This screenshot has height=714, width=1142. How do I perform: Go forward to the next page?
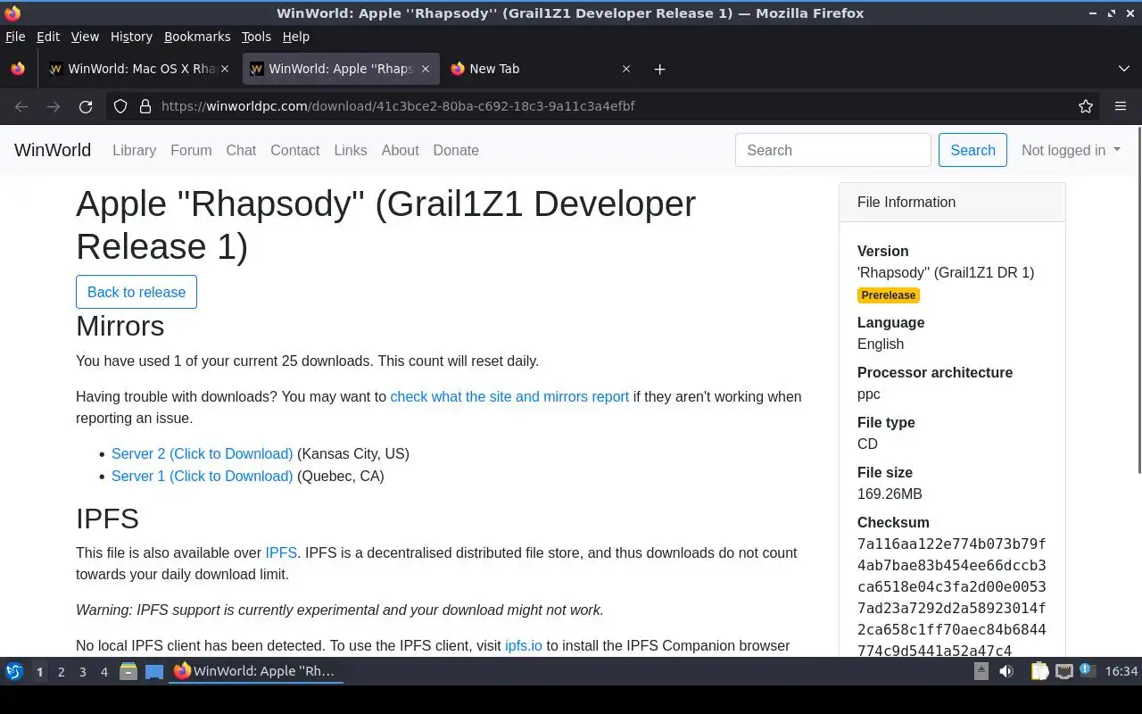pyautogui.click(x=54, y=106)
